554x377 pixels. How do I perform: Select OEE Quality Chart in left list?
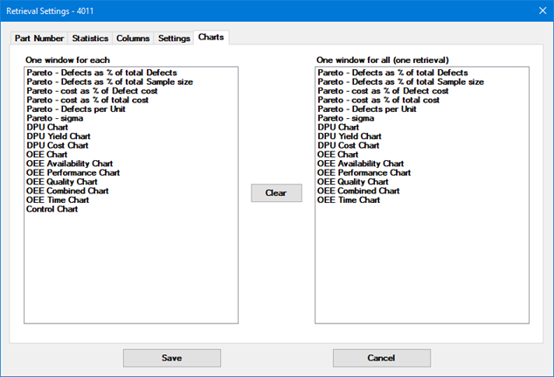[61, 182]
